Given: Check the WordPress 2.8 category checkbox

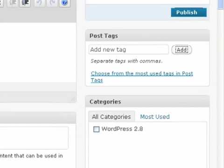Looking at the screenshot, I should [x=96, y=129].
